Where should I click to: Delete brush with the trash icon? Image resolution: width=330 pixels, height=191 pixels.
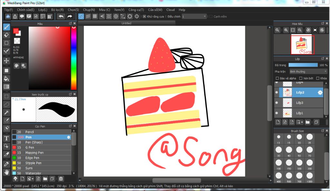click(61, 179)
